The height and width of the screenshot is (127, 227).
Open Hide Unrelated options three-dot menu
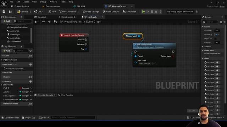(78, 12)
